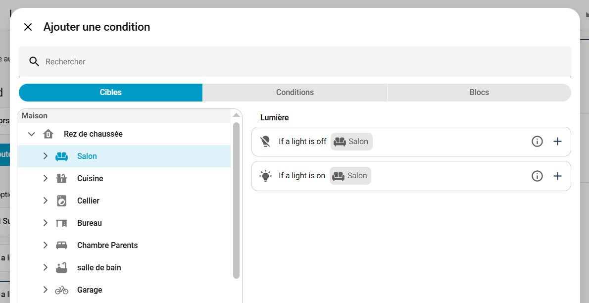The height and width of the screenshot is (303, 589).
Task: Expand the Salon tree item
Action: click(46, 156)
